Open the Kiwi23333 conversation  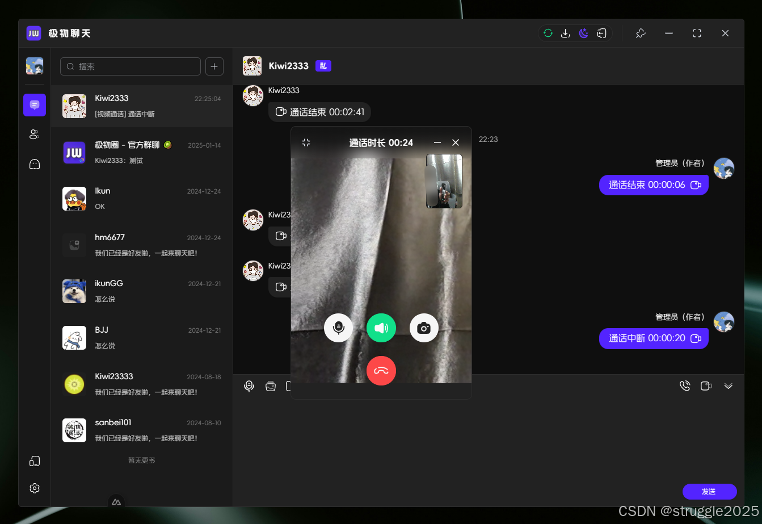(142, 384)
